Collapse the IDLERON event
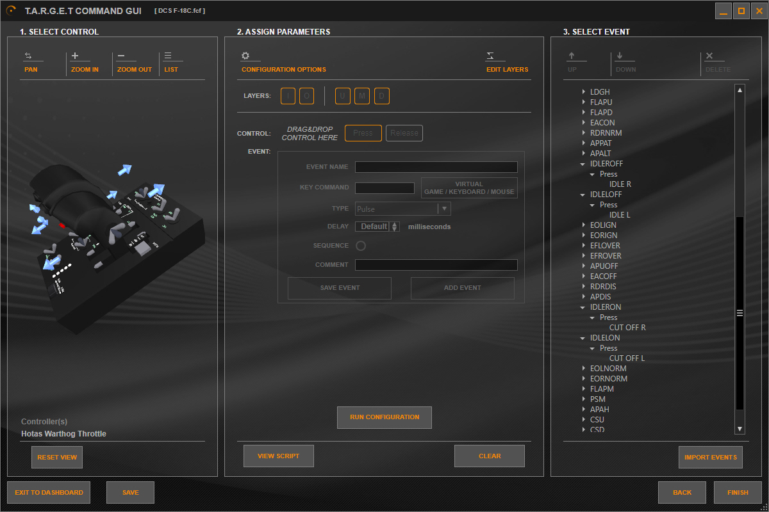769x512 pixels. pyautogui.click(x=583, y=307)
